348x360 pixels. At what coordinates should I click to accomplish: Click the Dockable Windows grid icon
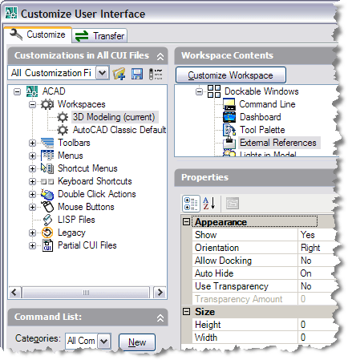214,91
